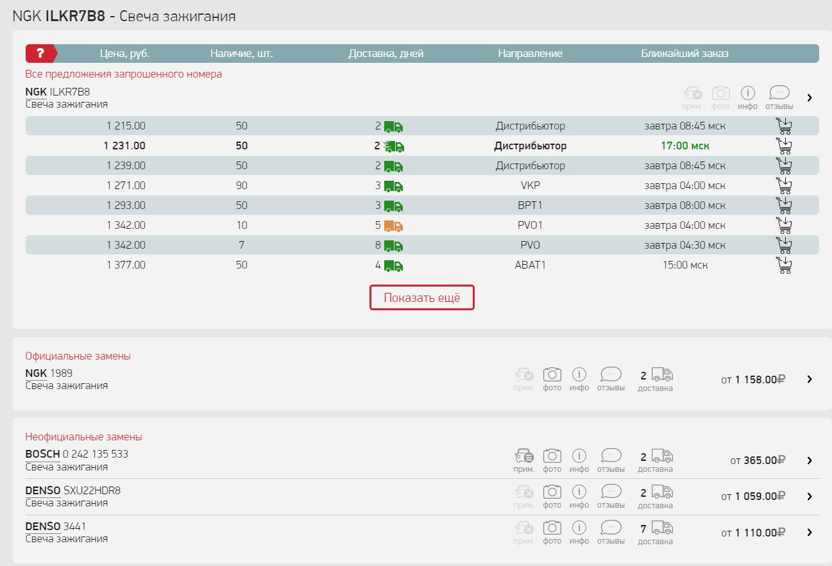This screenshot has width=832, height=566.
Task: Click the 'VKP' direction cell
Action: [x=531, y=185]
